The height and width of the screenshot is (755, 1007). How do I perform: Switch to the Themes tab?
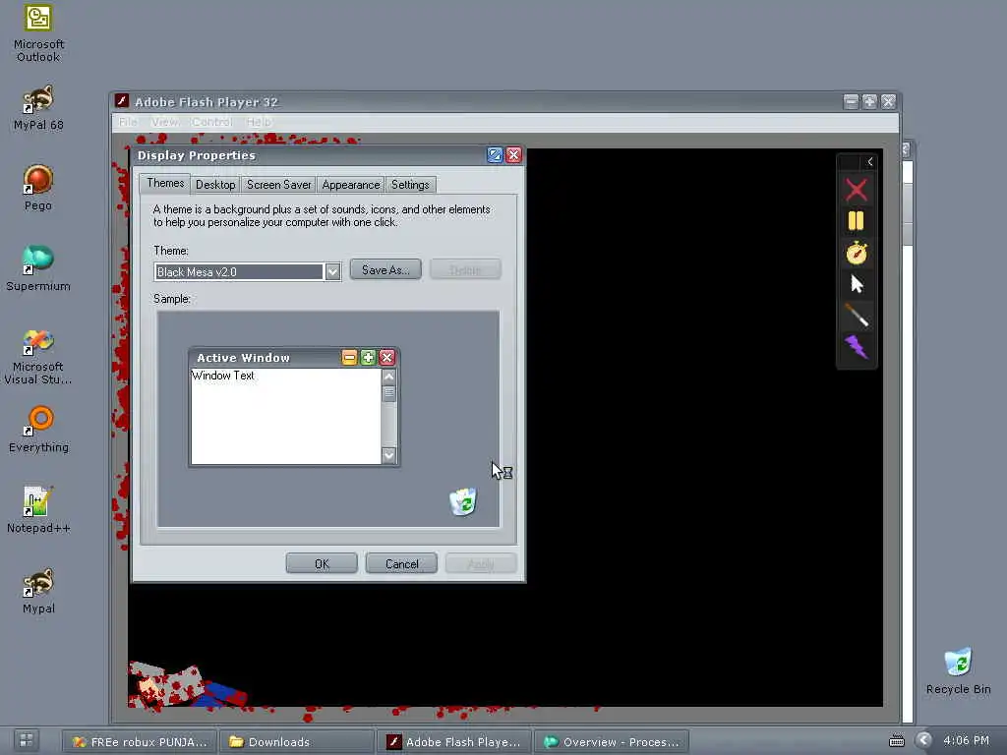[165, 184]
